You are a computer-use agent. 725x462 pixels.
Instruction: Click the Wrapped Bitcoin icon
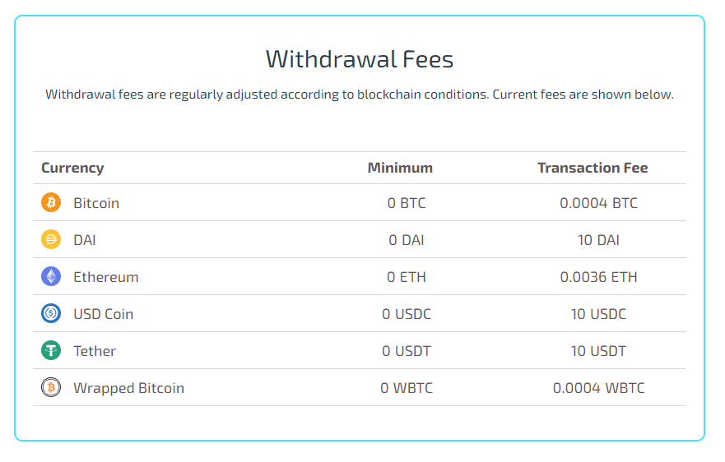coord(51,387)
